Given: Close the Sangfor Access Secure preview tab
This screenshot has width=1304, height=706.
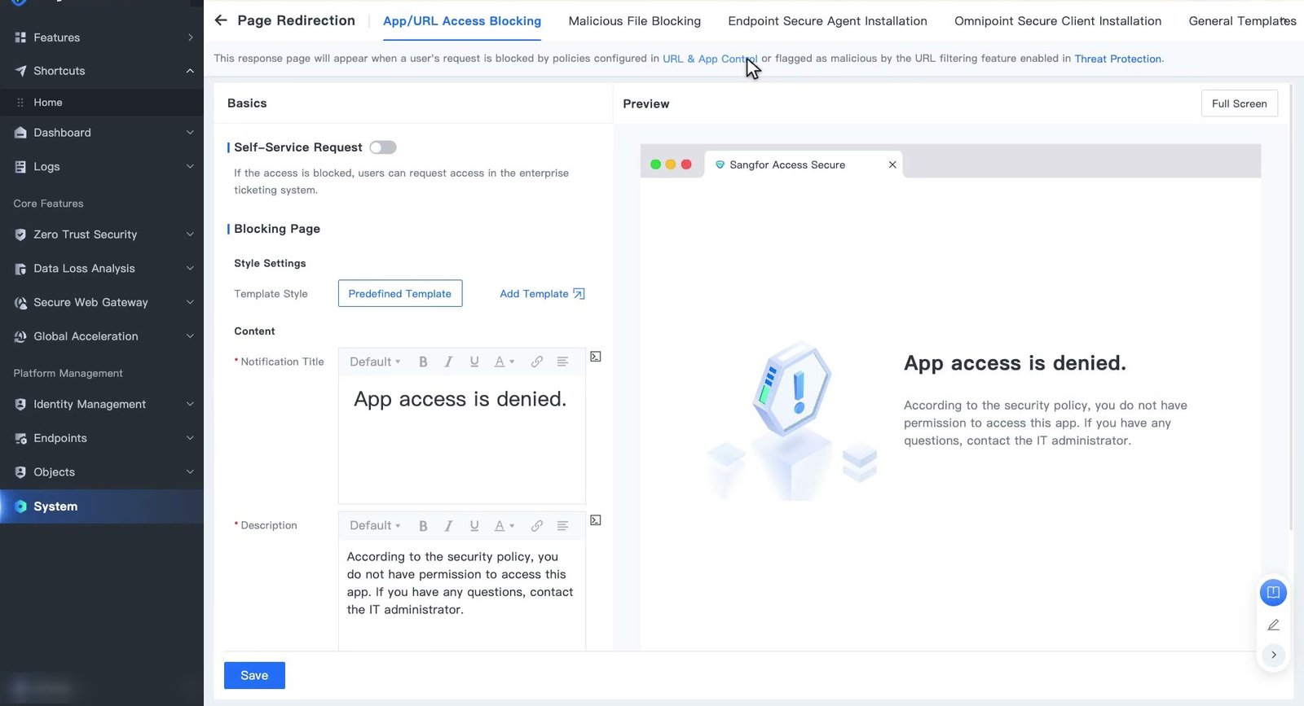Looking at the screenshot, I should tap(892, 164).
